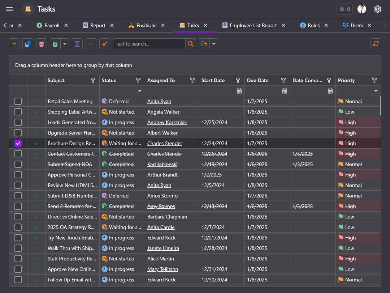Click the green checkmark toolbar button
The height and width of the screenshot is (293, 390).
click(91, 44)
